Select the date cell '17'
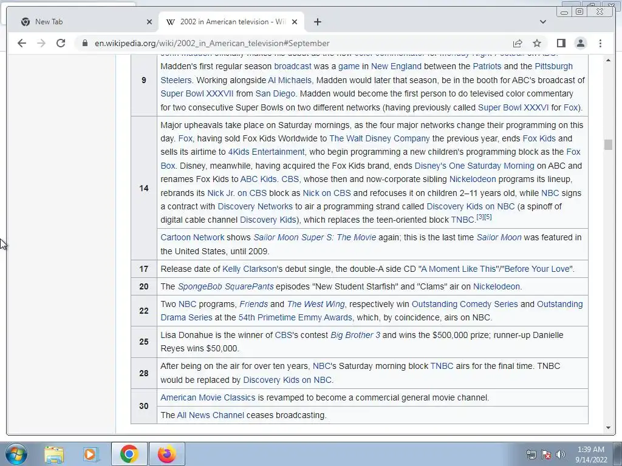Screen dimensions: 622x466 (x=144, y=269)
